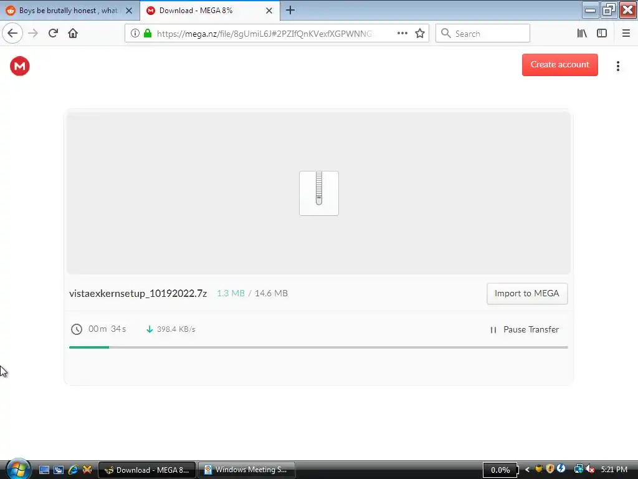This screenshot has width=638, height=479.
Task: Launch Internet Explorer from quick launch
Action: pos(74,470)
